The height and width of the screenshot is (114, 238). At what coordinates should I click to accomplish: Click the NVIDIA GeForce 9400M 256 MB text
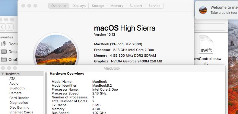(136, 61)
